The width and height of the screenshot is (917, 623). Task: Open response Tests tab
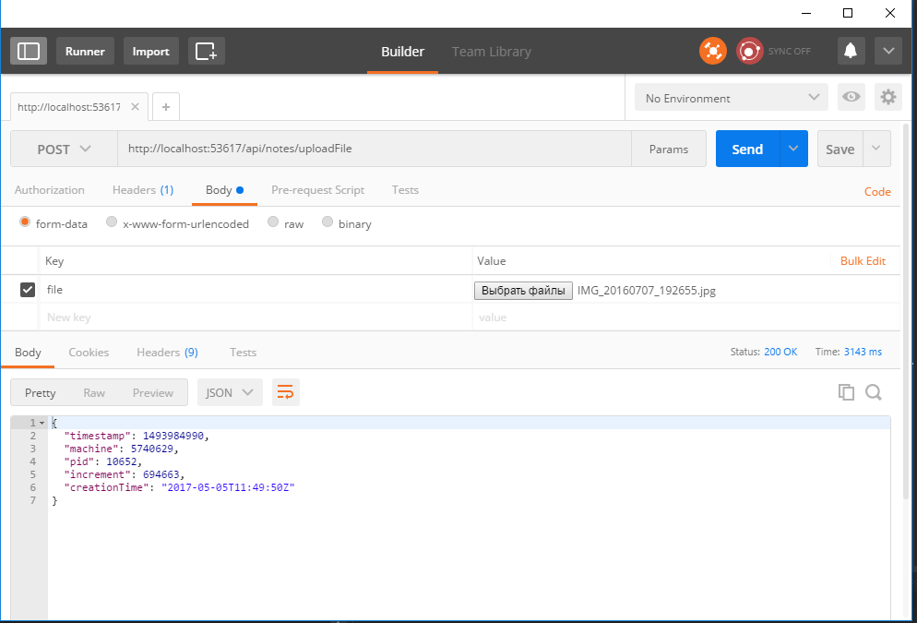(x=243, y=353)
